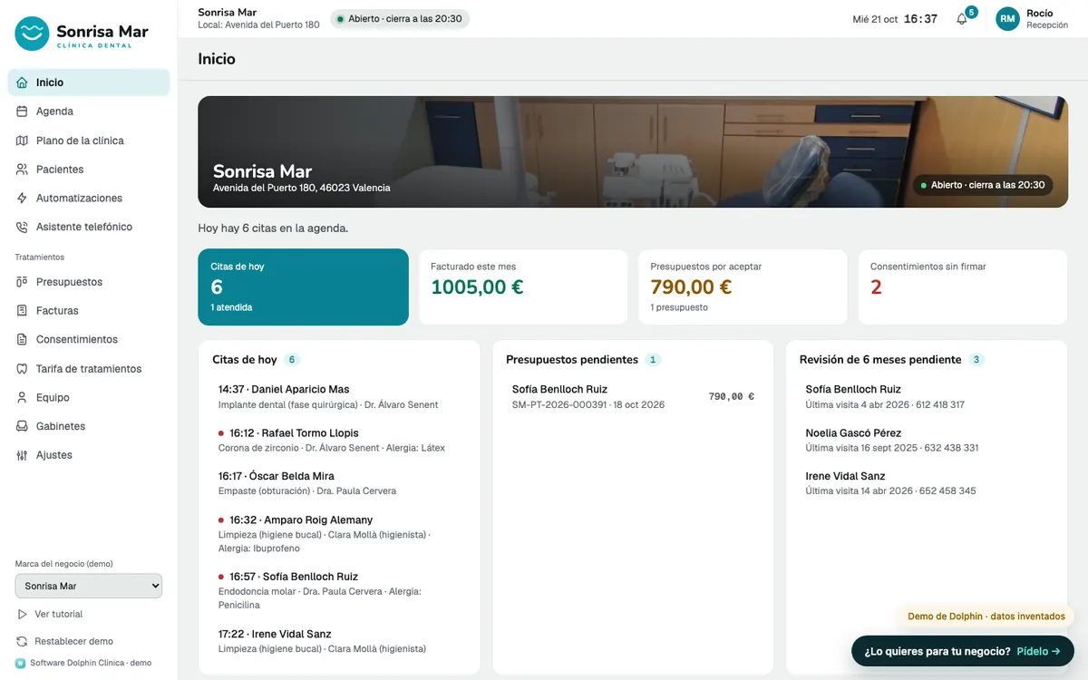
Task: Click the 790,00 € pending budget amount
Action: [x=731, y=396]
